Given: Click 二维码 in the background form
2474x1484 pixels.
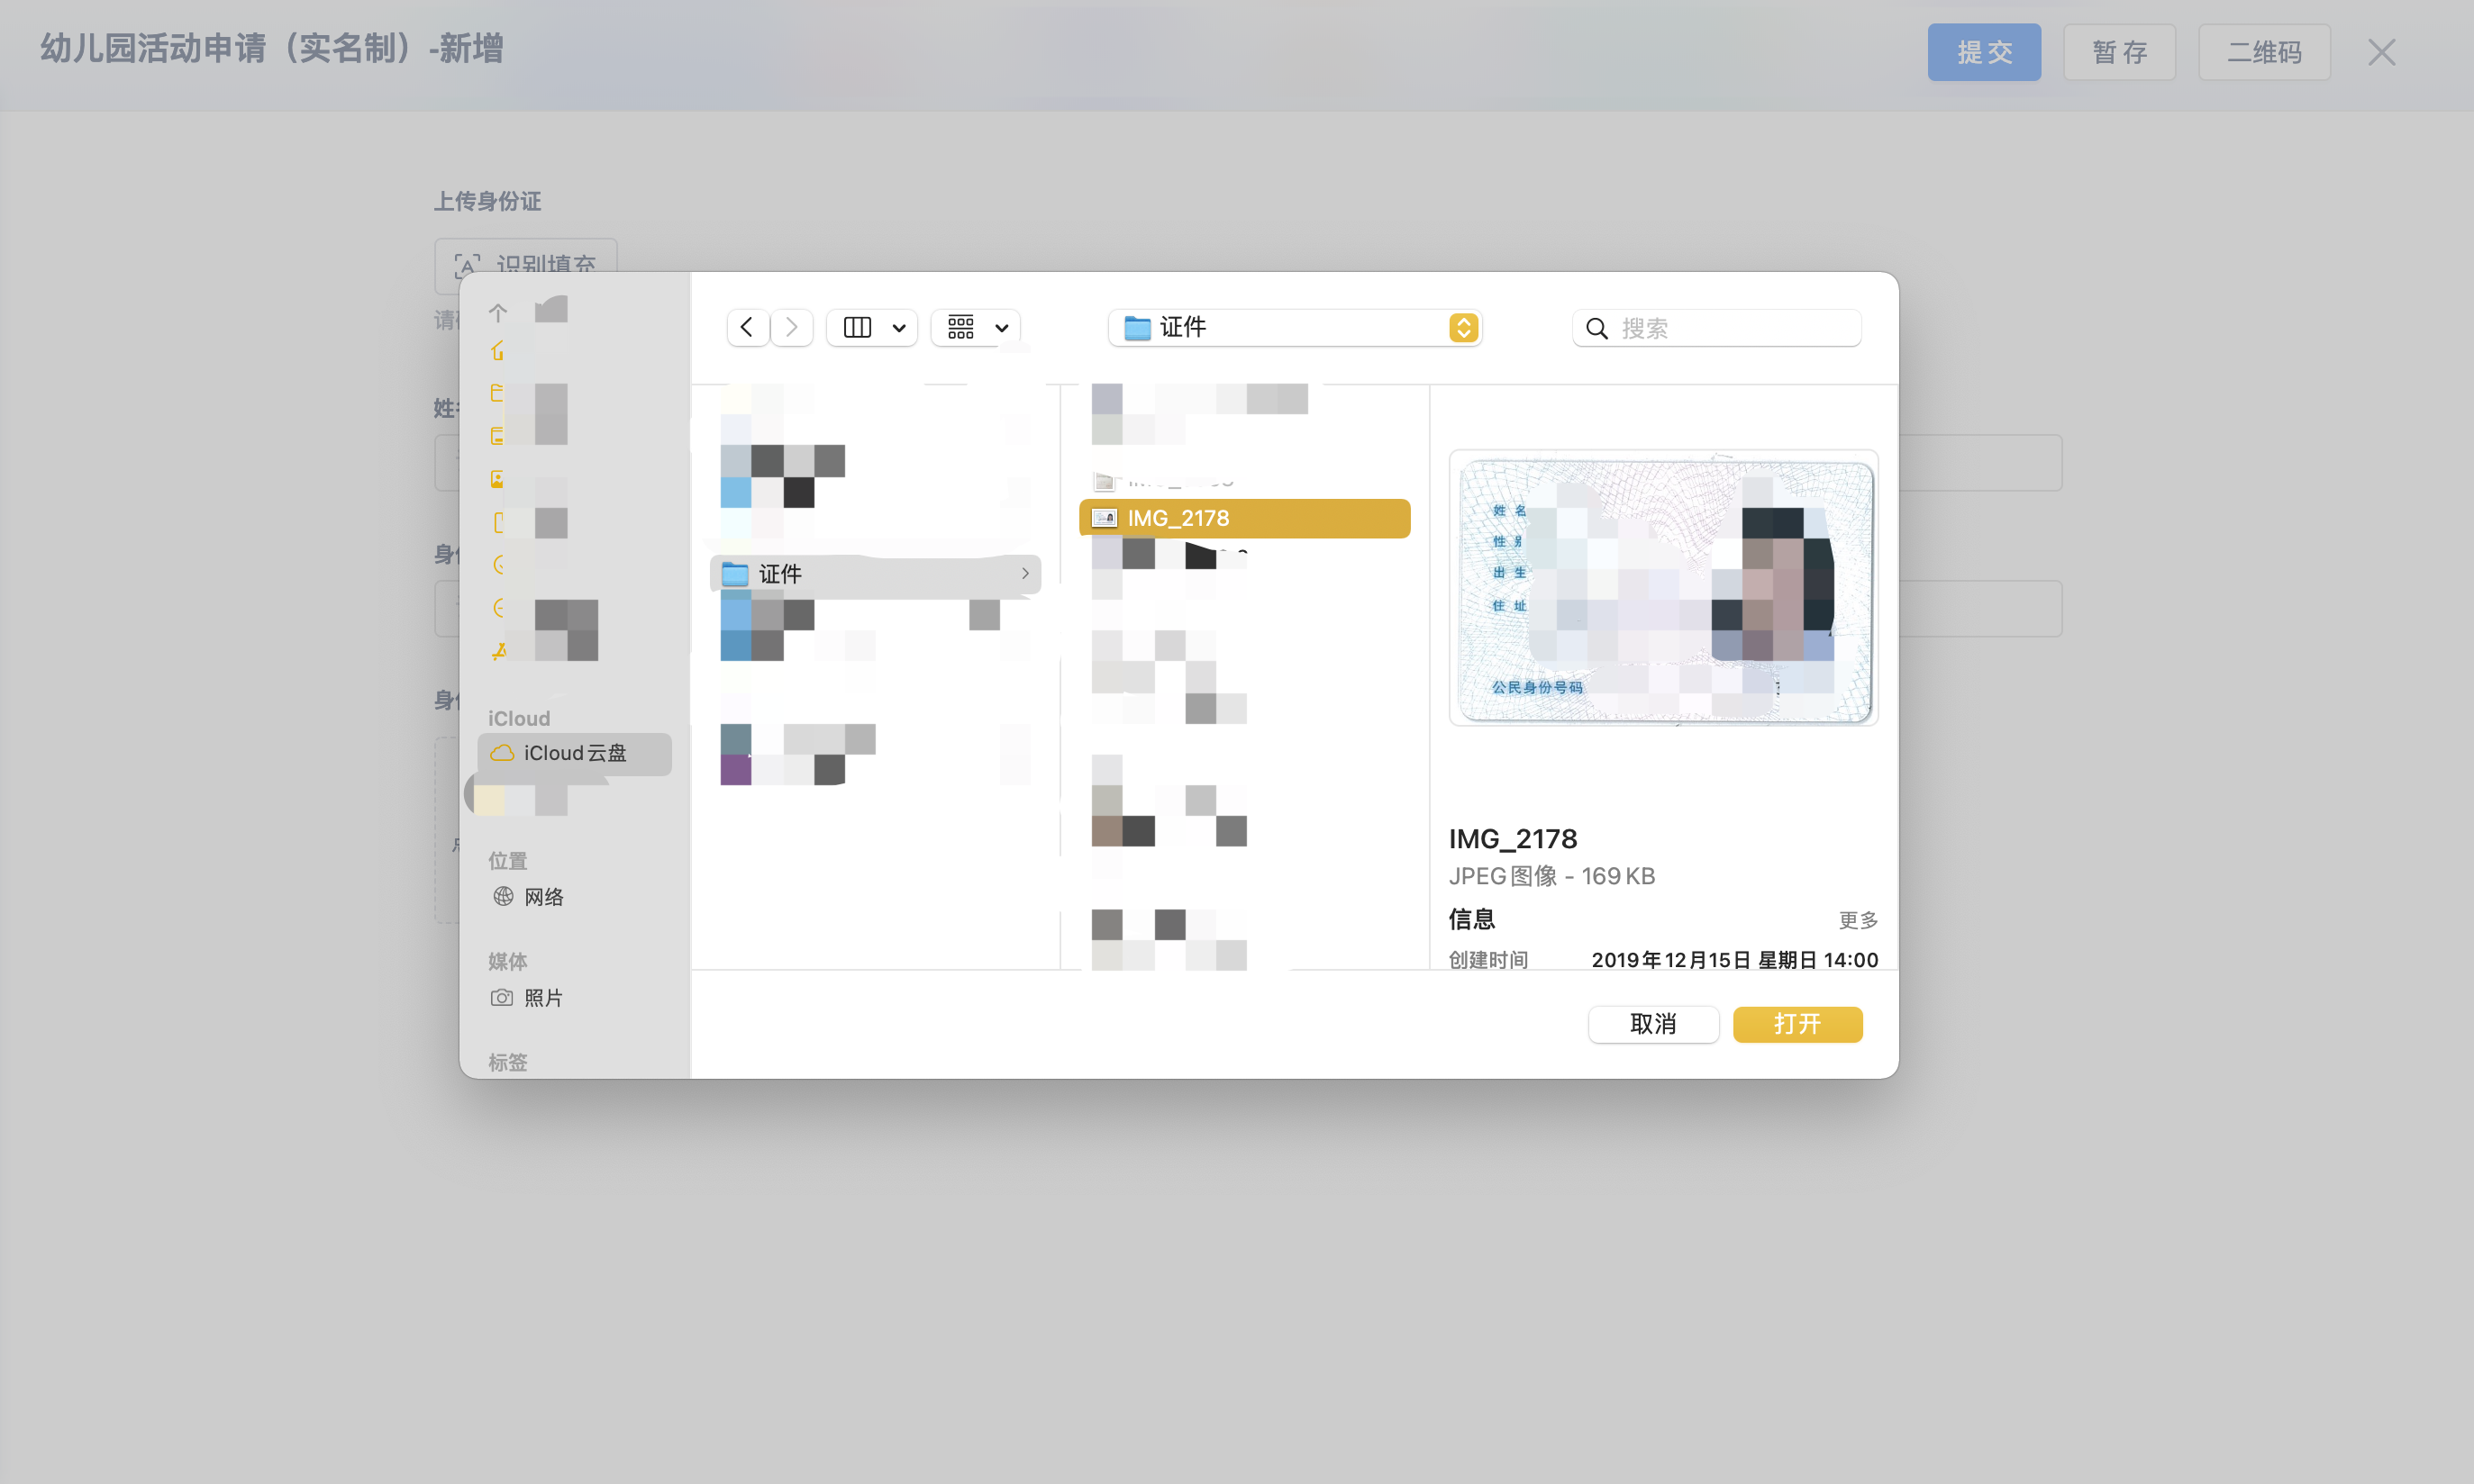Looking at the screenshot, I should click(x=2264, y=52).
